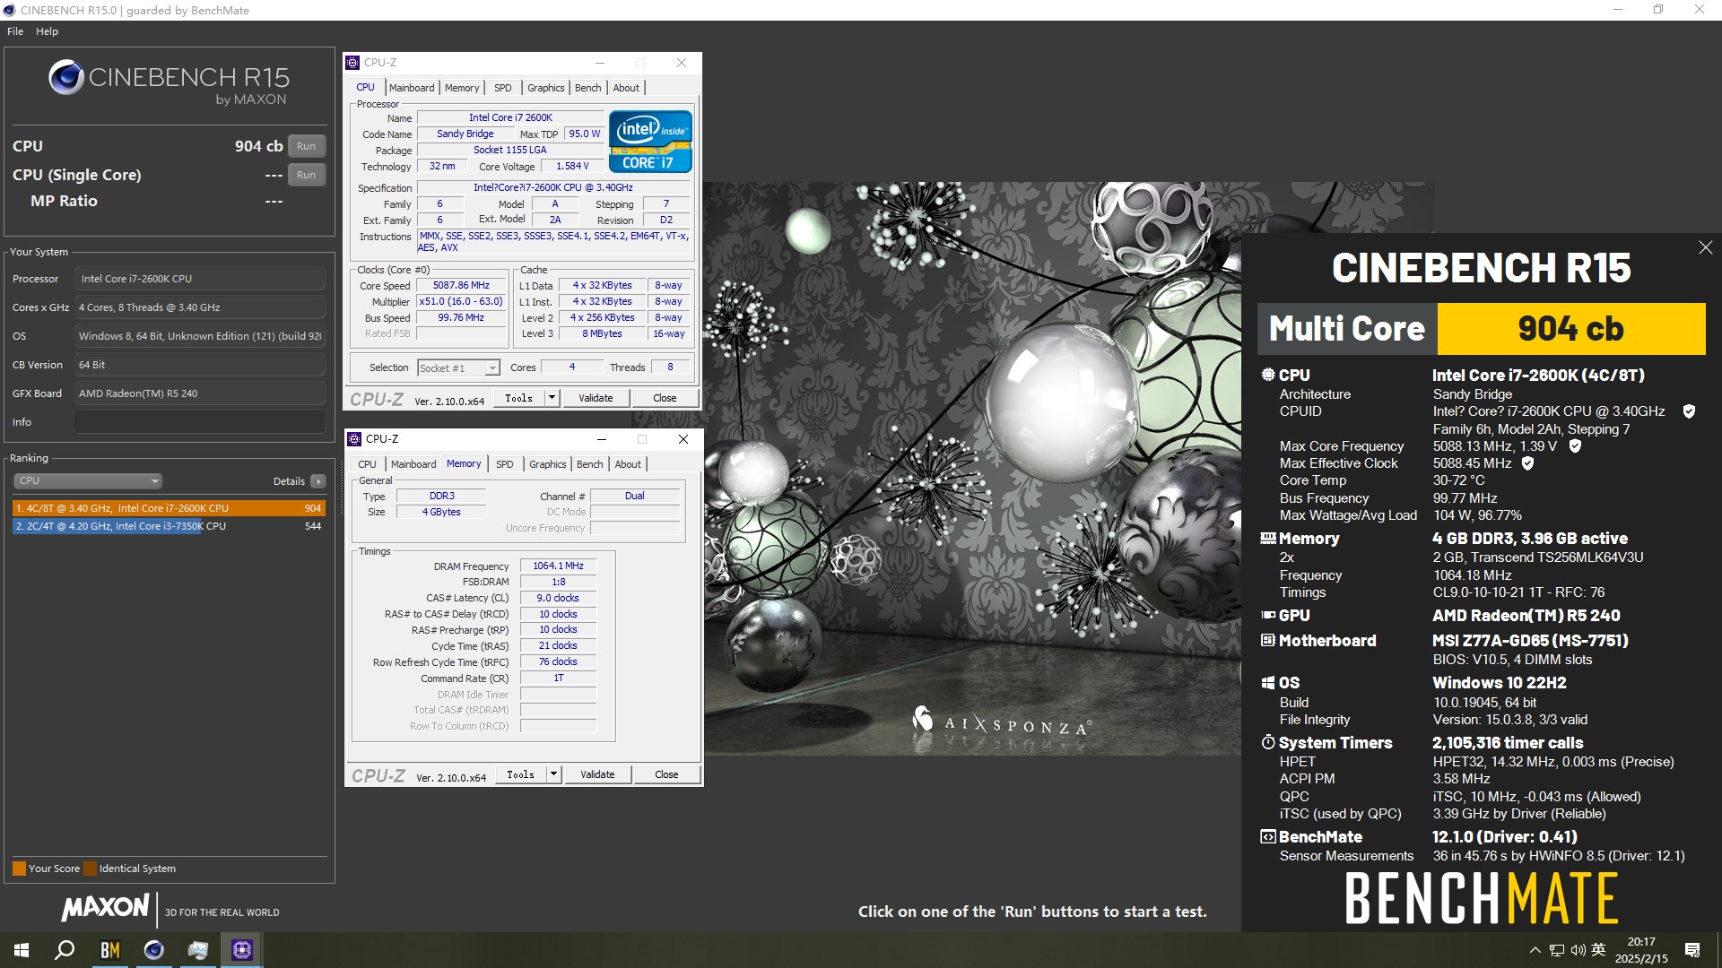
Task: Click Close button in upper CPU-Z window
Action: click(x=665, y=398)
